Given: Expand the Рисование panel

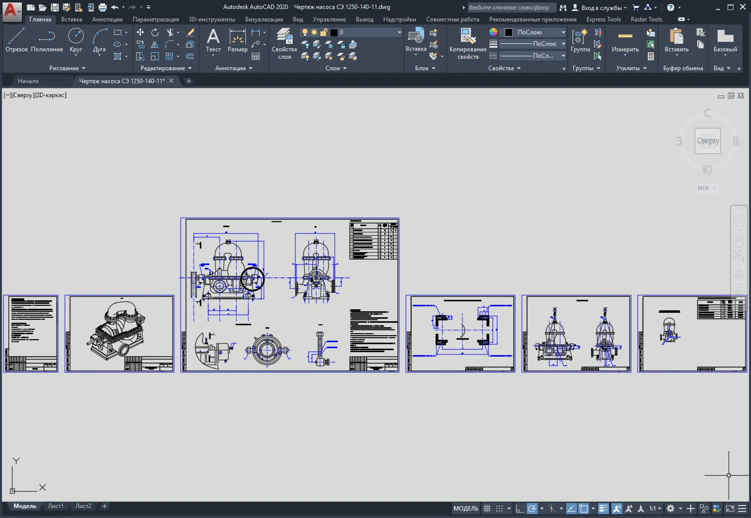Looking at the screenshot, I should [67, 68].
